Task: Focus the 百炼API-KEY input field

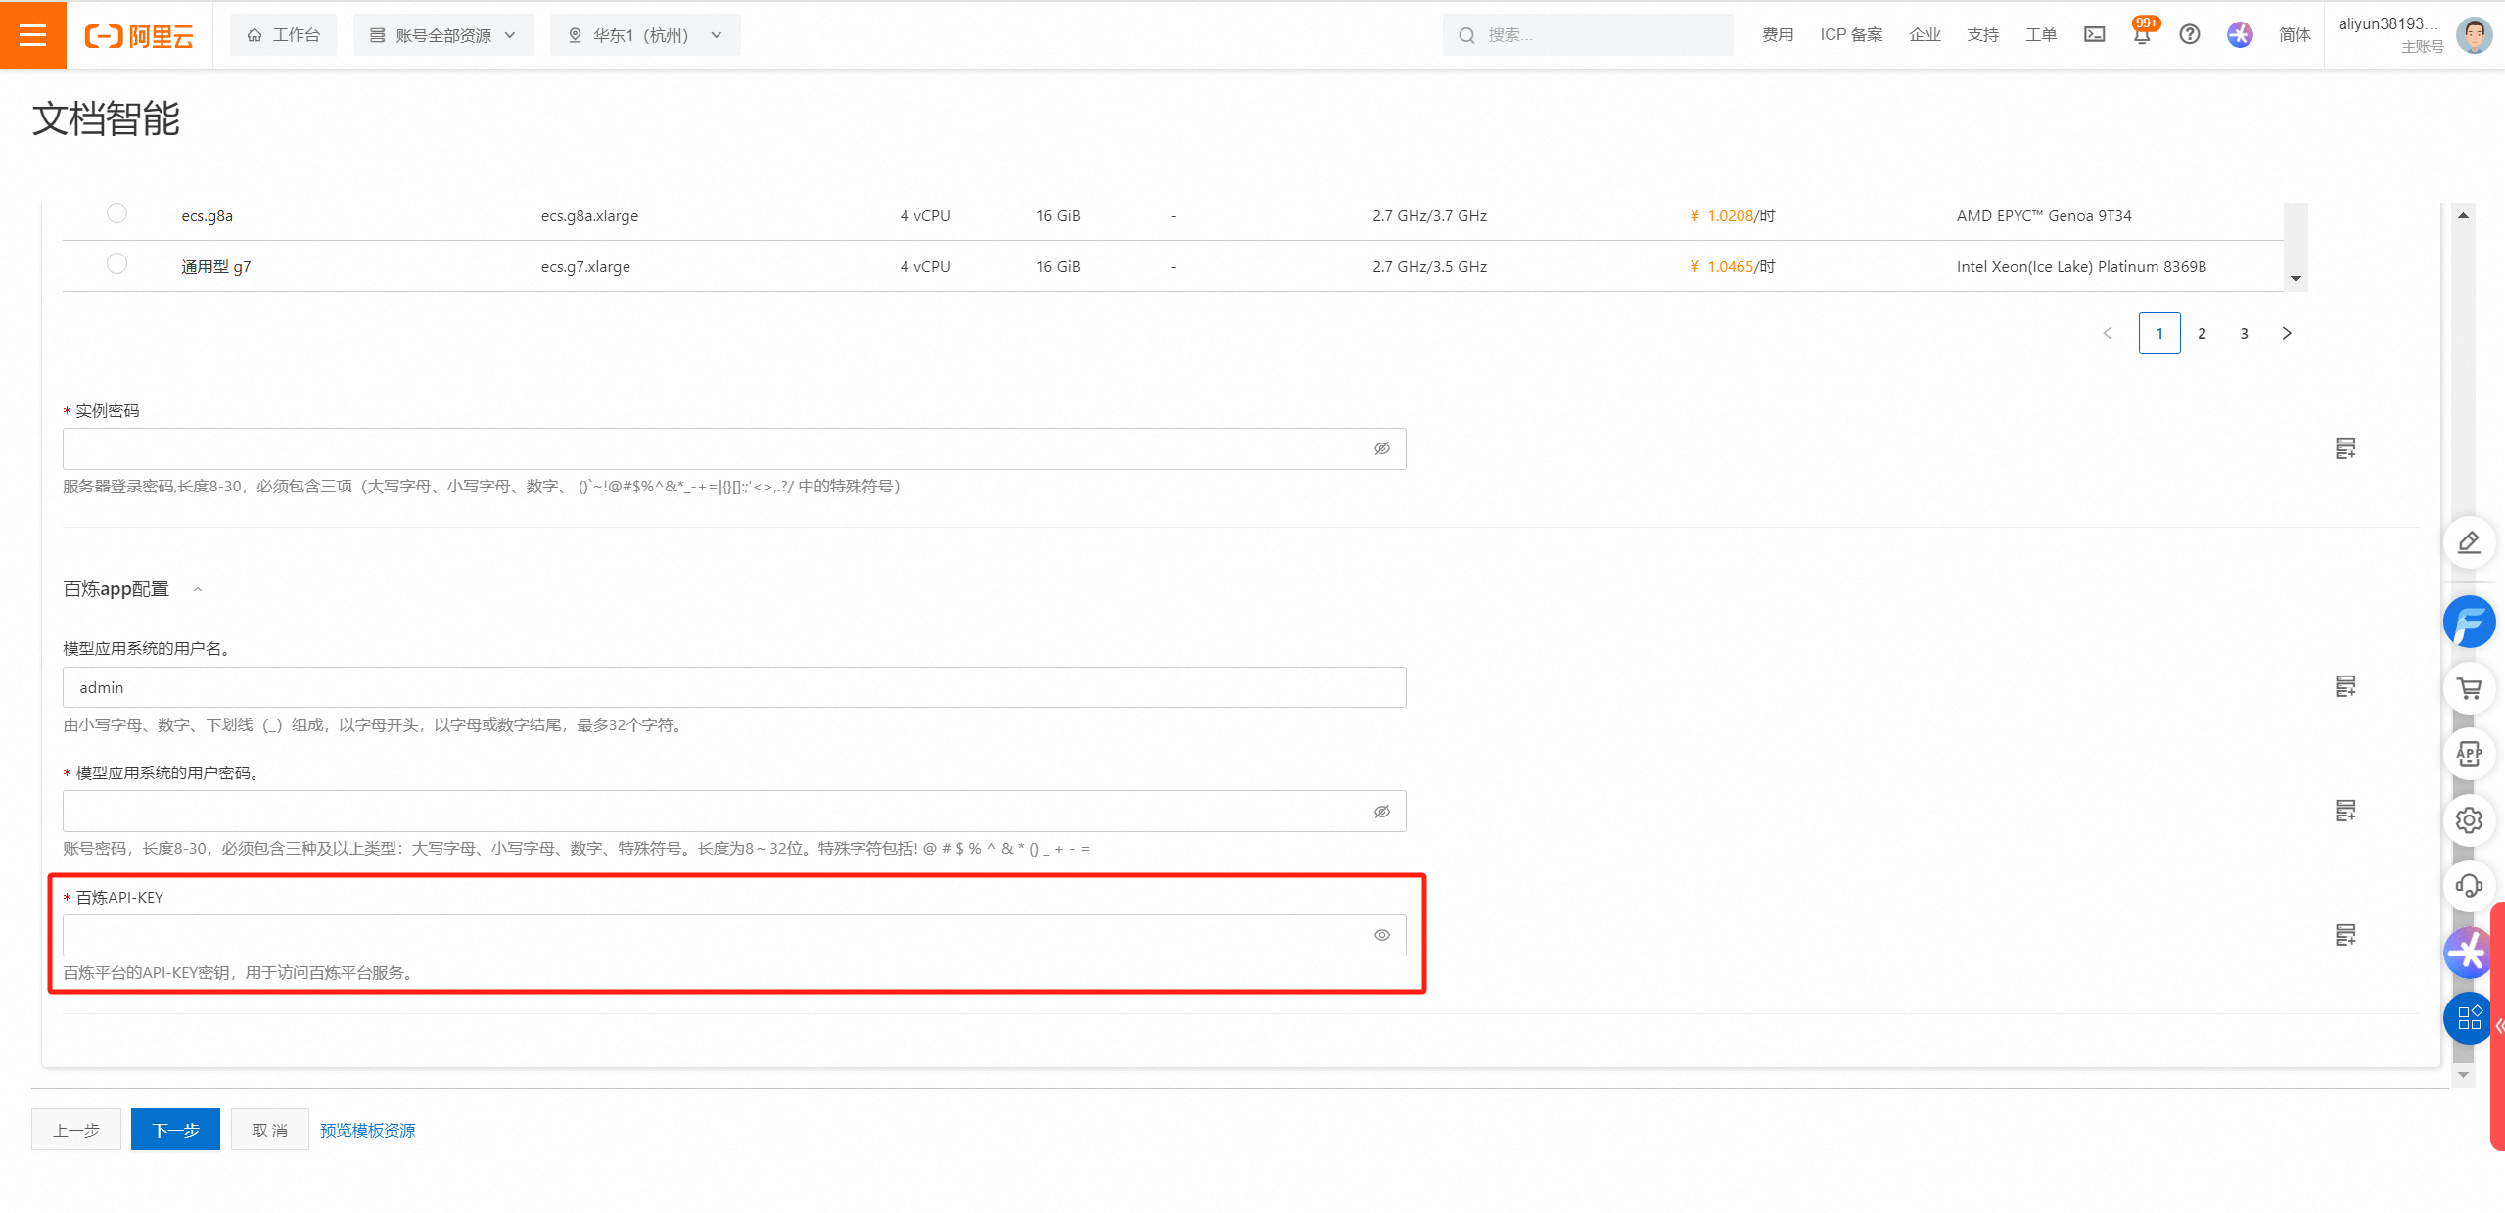Action: pos(734,935)
